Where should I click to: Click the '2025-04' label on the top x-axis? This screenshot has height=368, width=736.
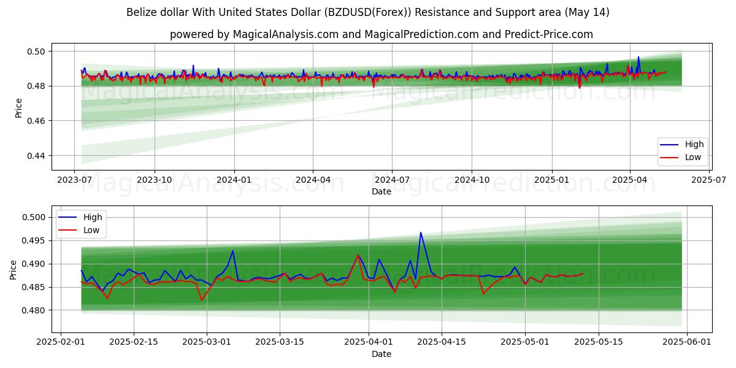pos(630,180)
